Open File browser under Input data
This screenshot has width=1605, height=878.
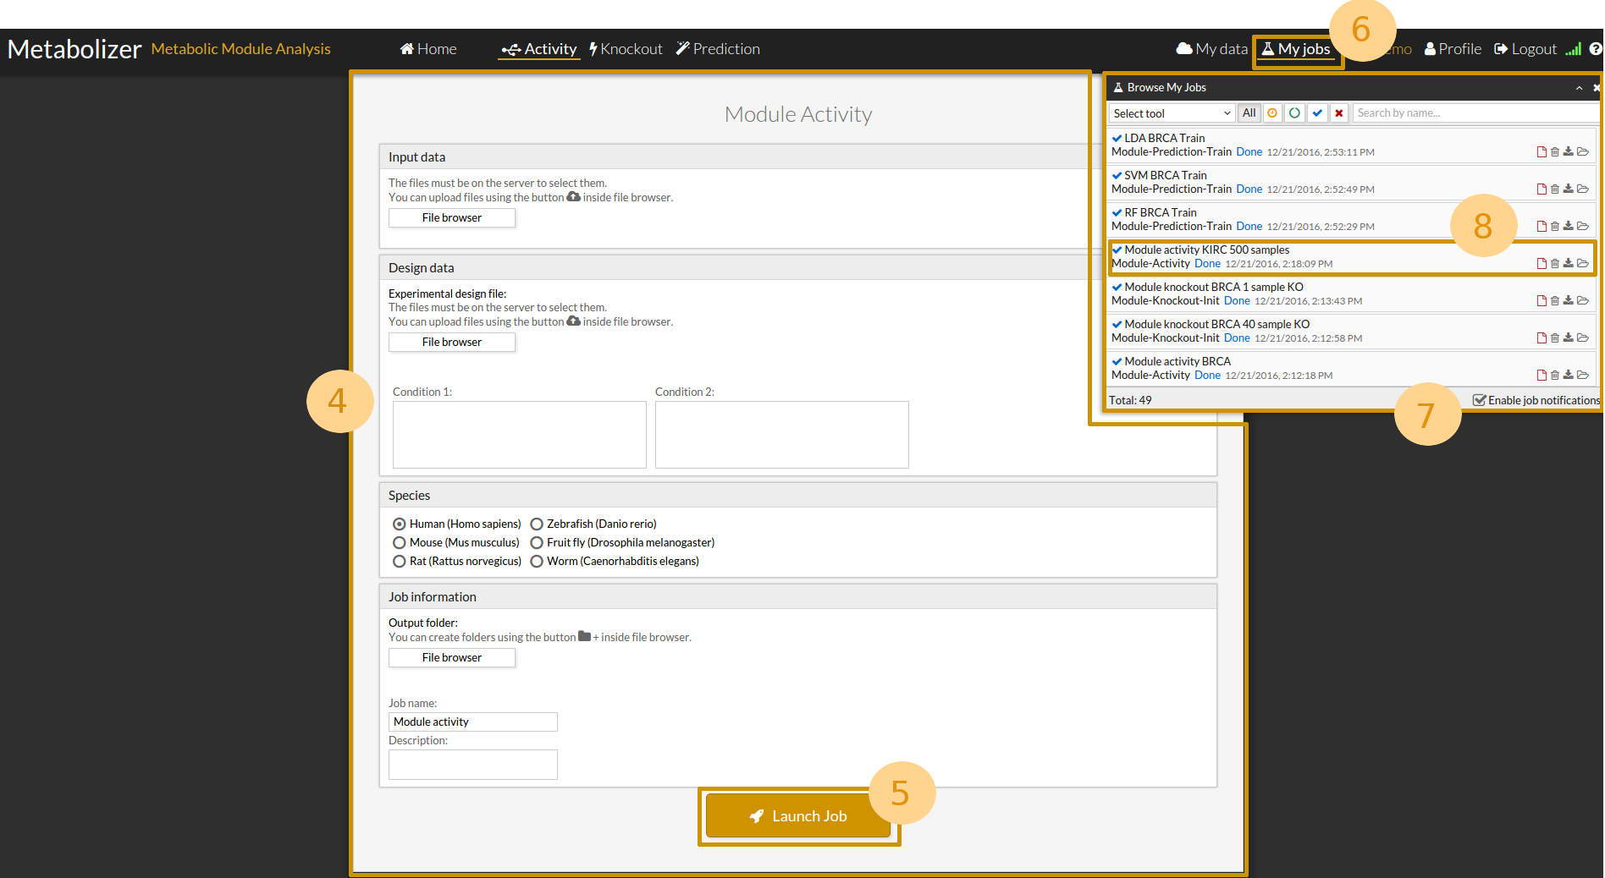[x=452, y=218]
